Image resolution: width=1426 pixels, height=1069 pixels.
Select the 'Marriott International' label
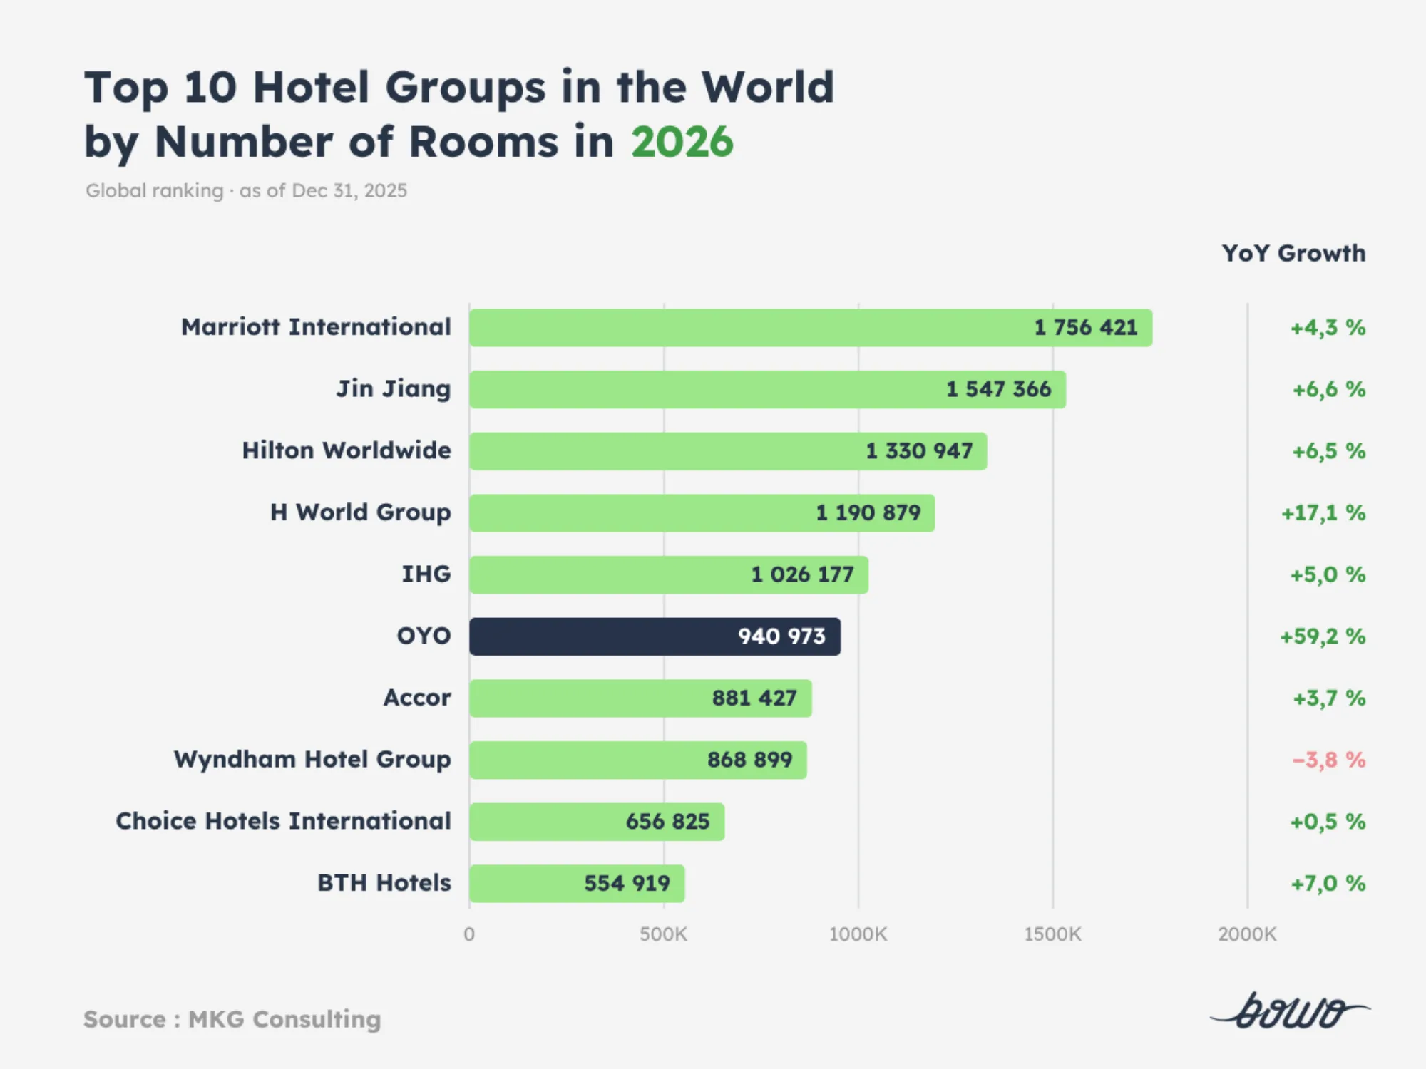click(316, 327)
